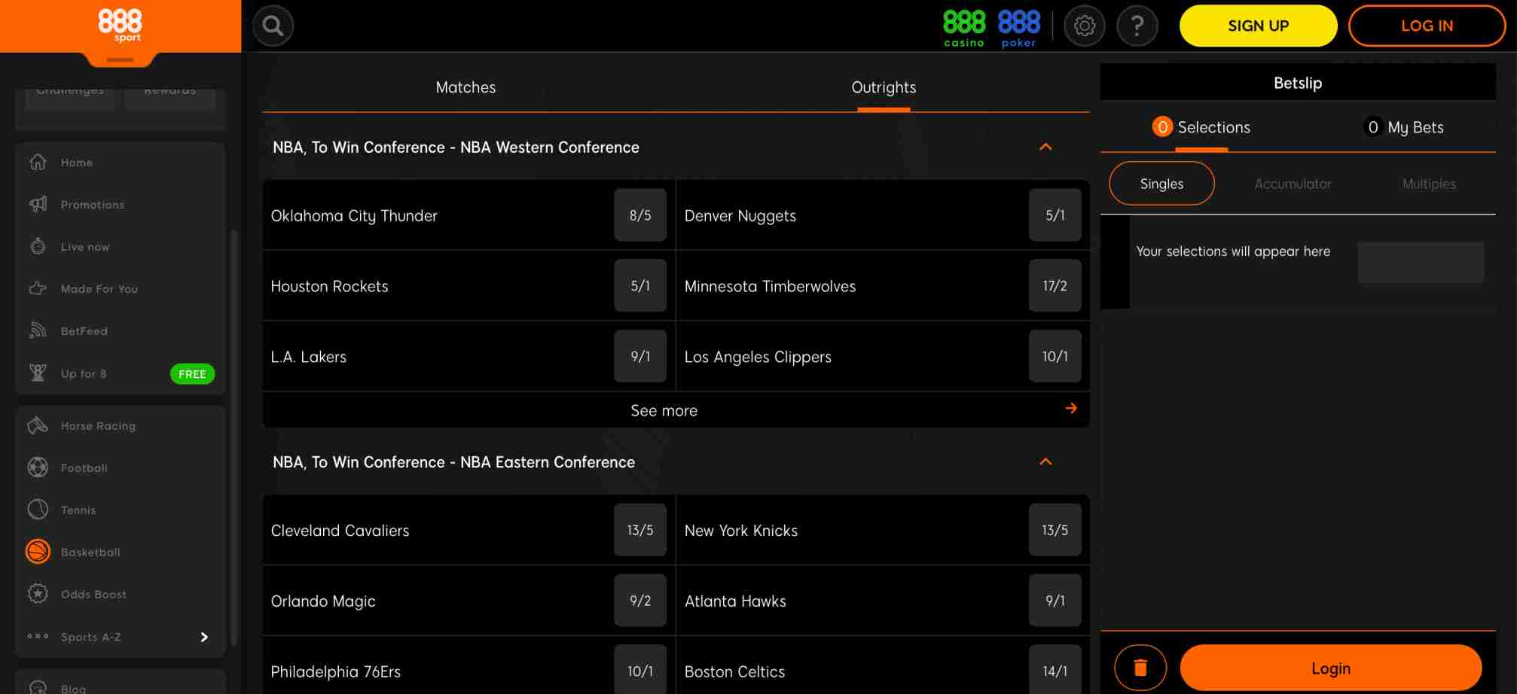This screenshot has width=1517, height=694.
Task: Click the Home house icon
Action: coord(38,162)
